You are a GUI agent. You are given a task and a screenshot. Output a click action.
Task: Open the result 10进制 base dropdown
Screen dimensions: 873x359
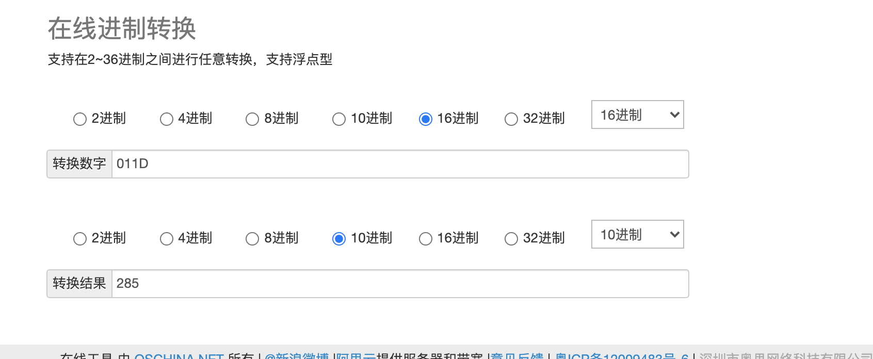(638, 234)
